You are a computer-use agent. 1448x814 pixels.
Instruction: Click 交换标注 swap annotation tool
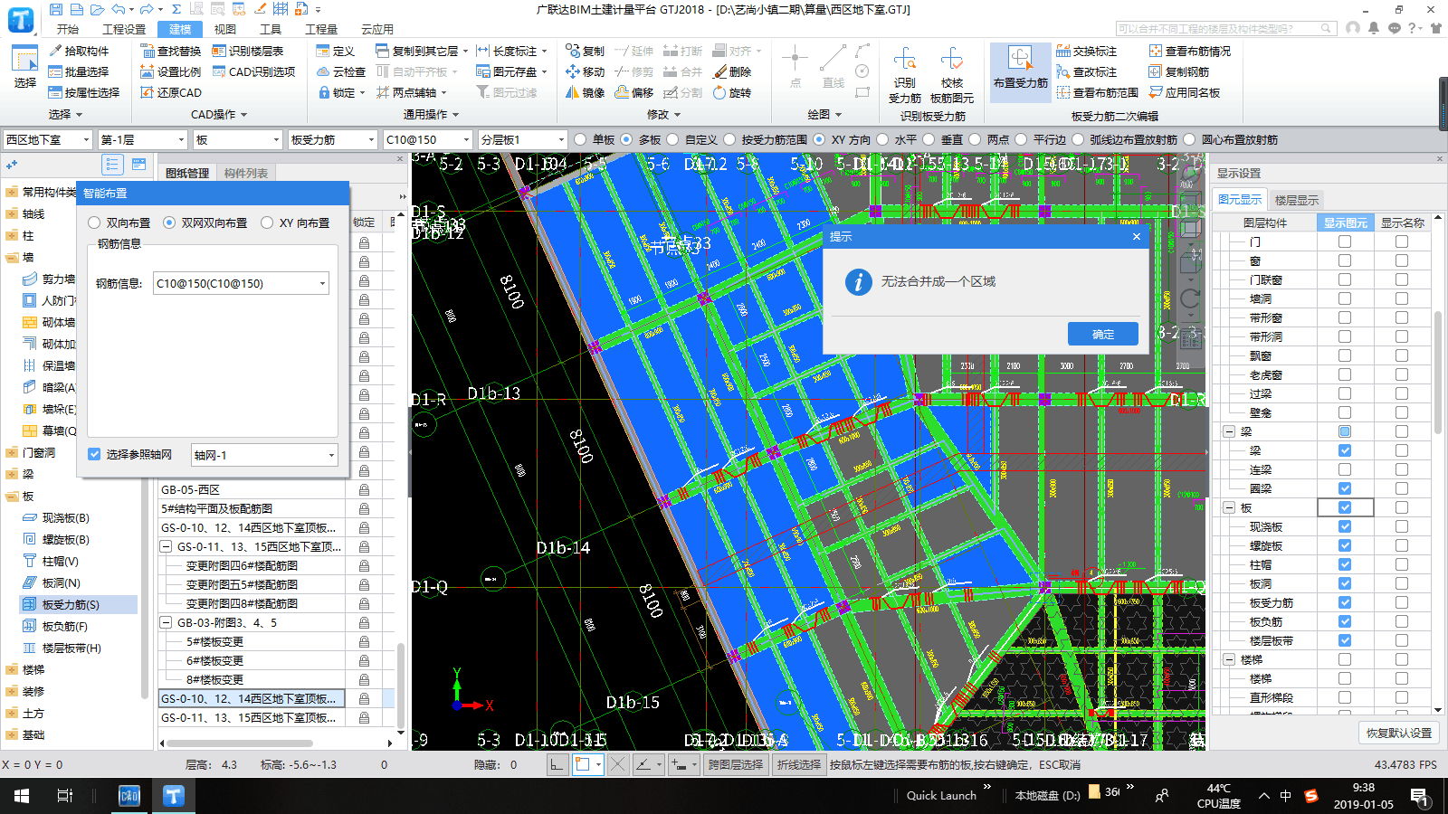pos(1087,51)
